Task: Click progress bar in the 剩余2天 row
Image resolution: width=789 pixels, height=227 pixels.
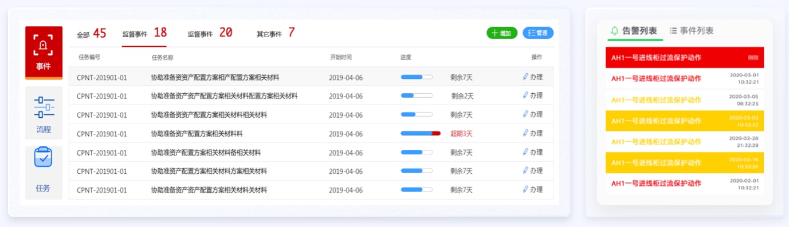Action: tap(417, 95)
